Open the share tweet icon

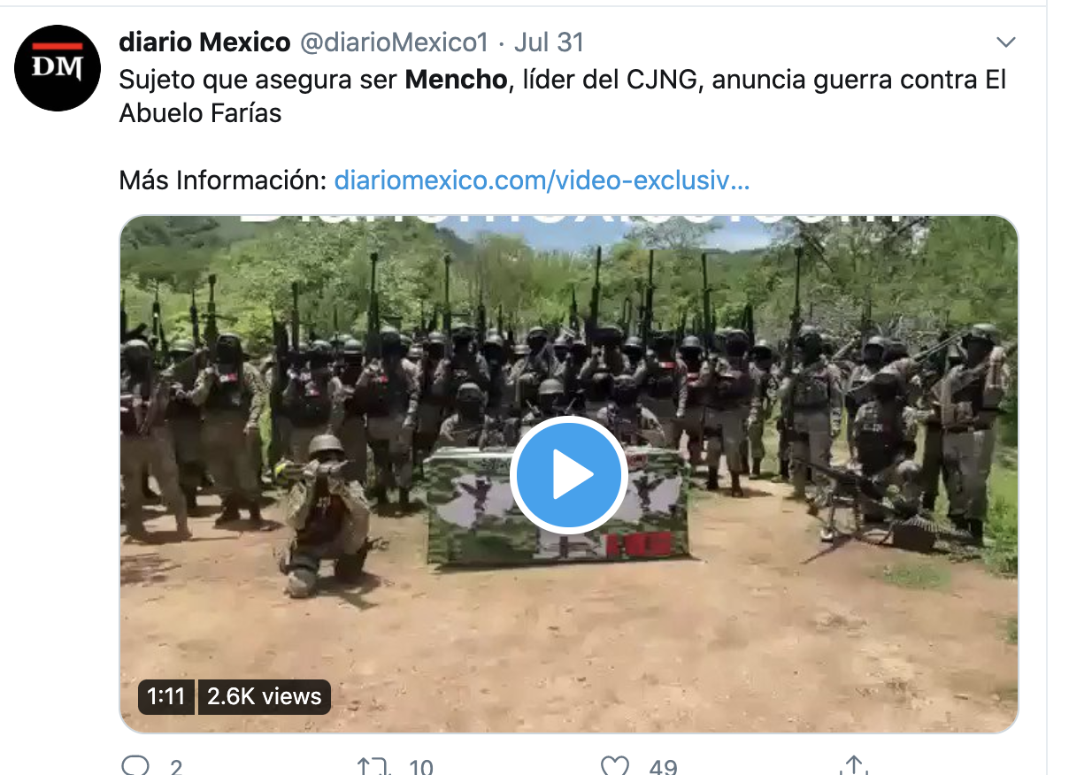[x=852, y=766]
